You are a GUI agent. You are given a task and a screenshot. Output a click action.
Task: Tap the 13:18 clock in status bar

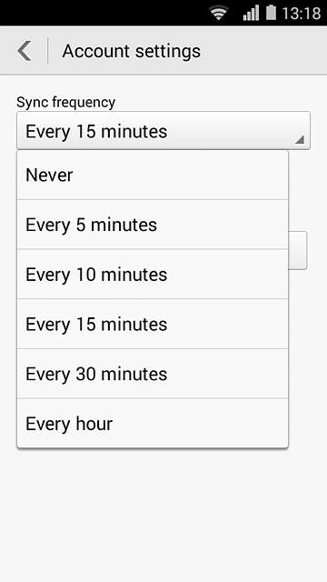(x=302, y=14)
